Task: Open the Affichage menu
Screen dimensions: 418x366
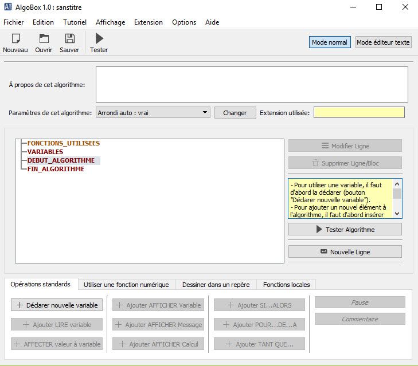Action: 110,22
